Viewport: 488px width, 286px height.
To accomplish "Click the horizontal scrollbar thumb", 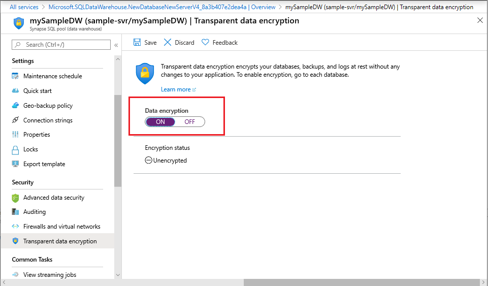I will point(362,282).
